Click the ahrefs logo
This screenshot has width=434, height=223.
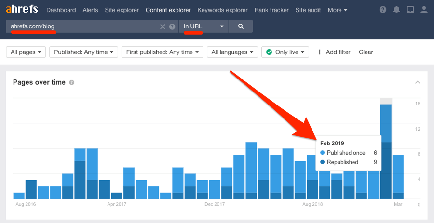[x=22, y=9]
